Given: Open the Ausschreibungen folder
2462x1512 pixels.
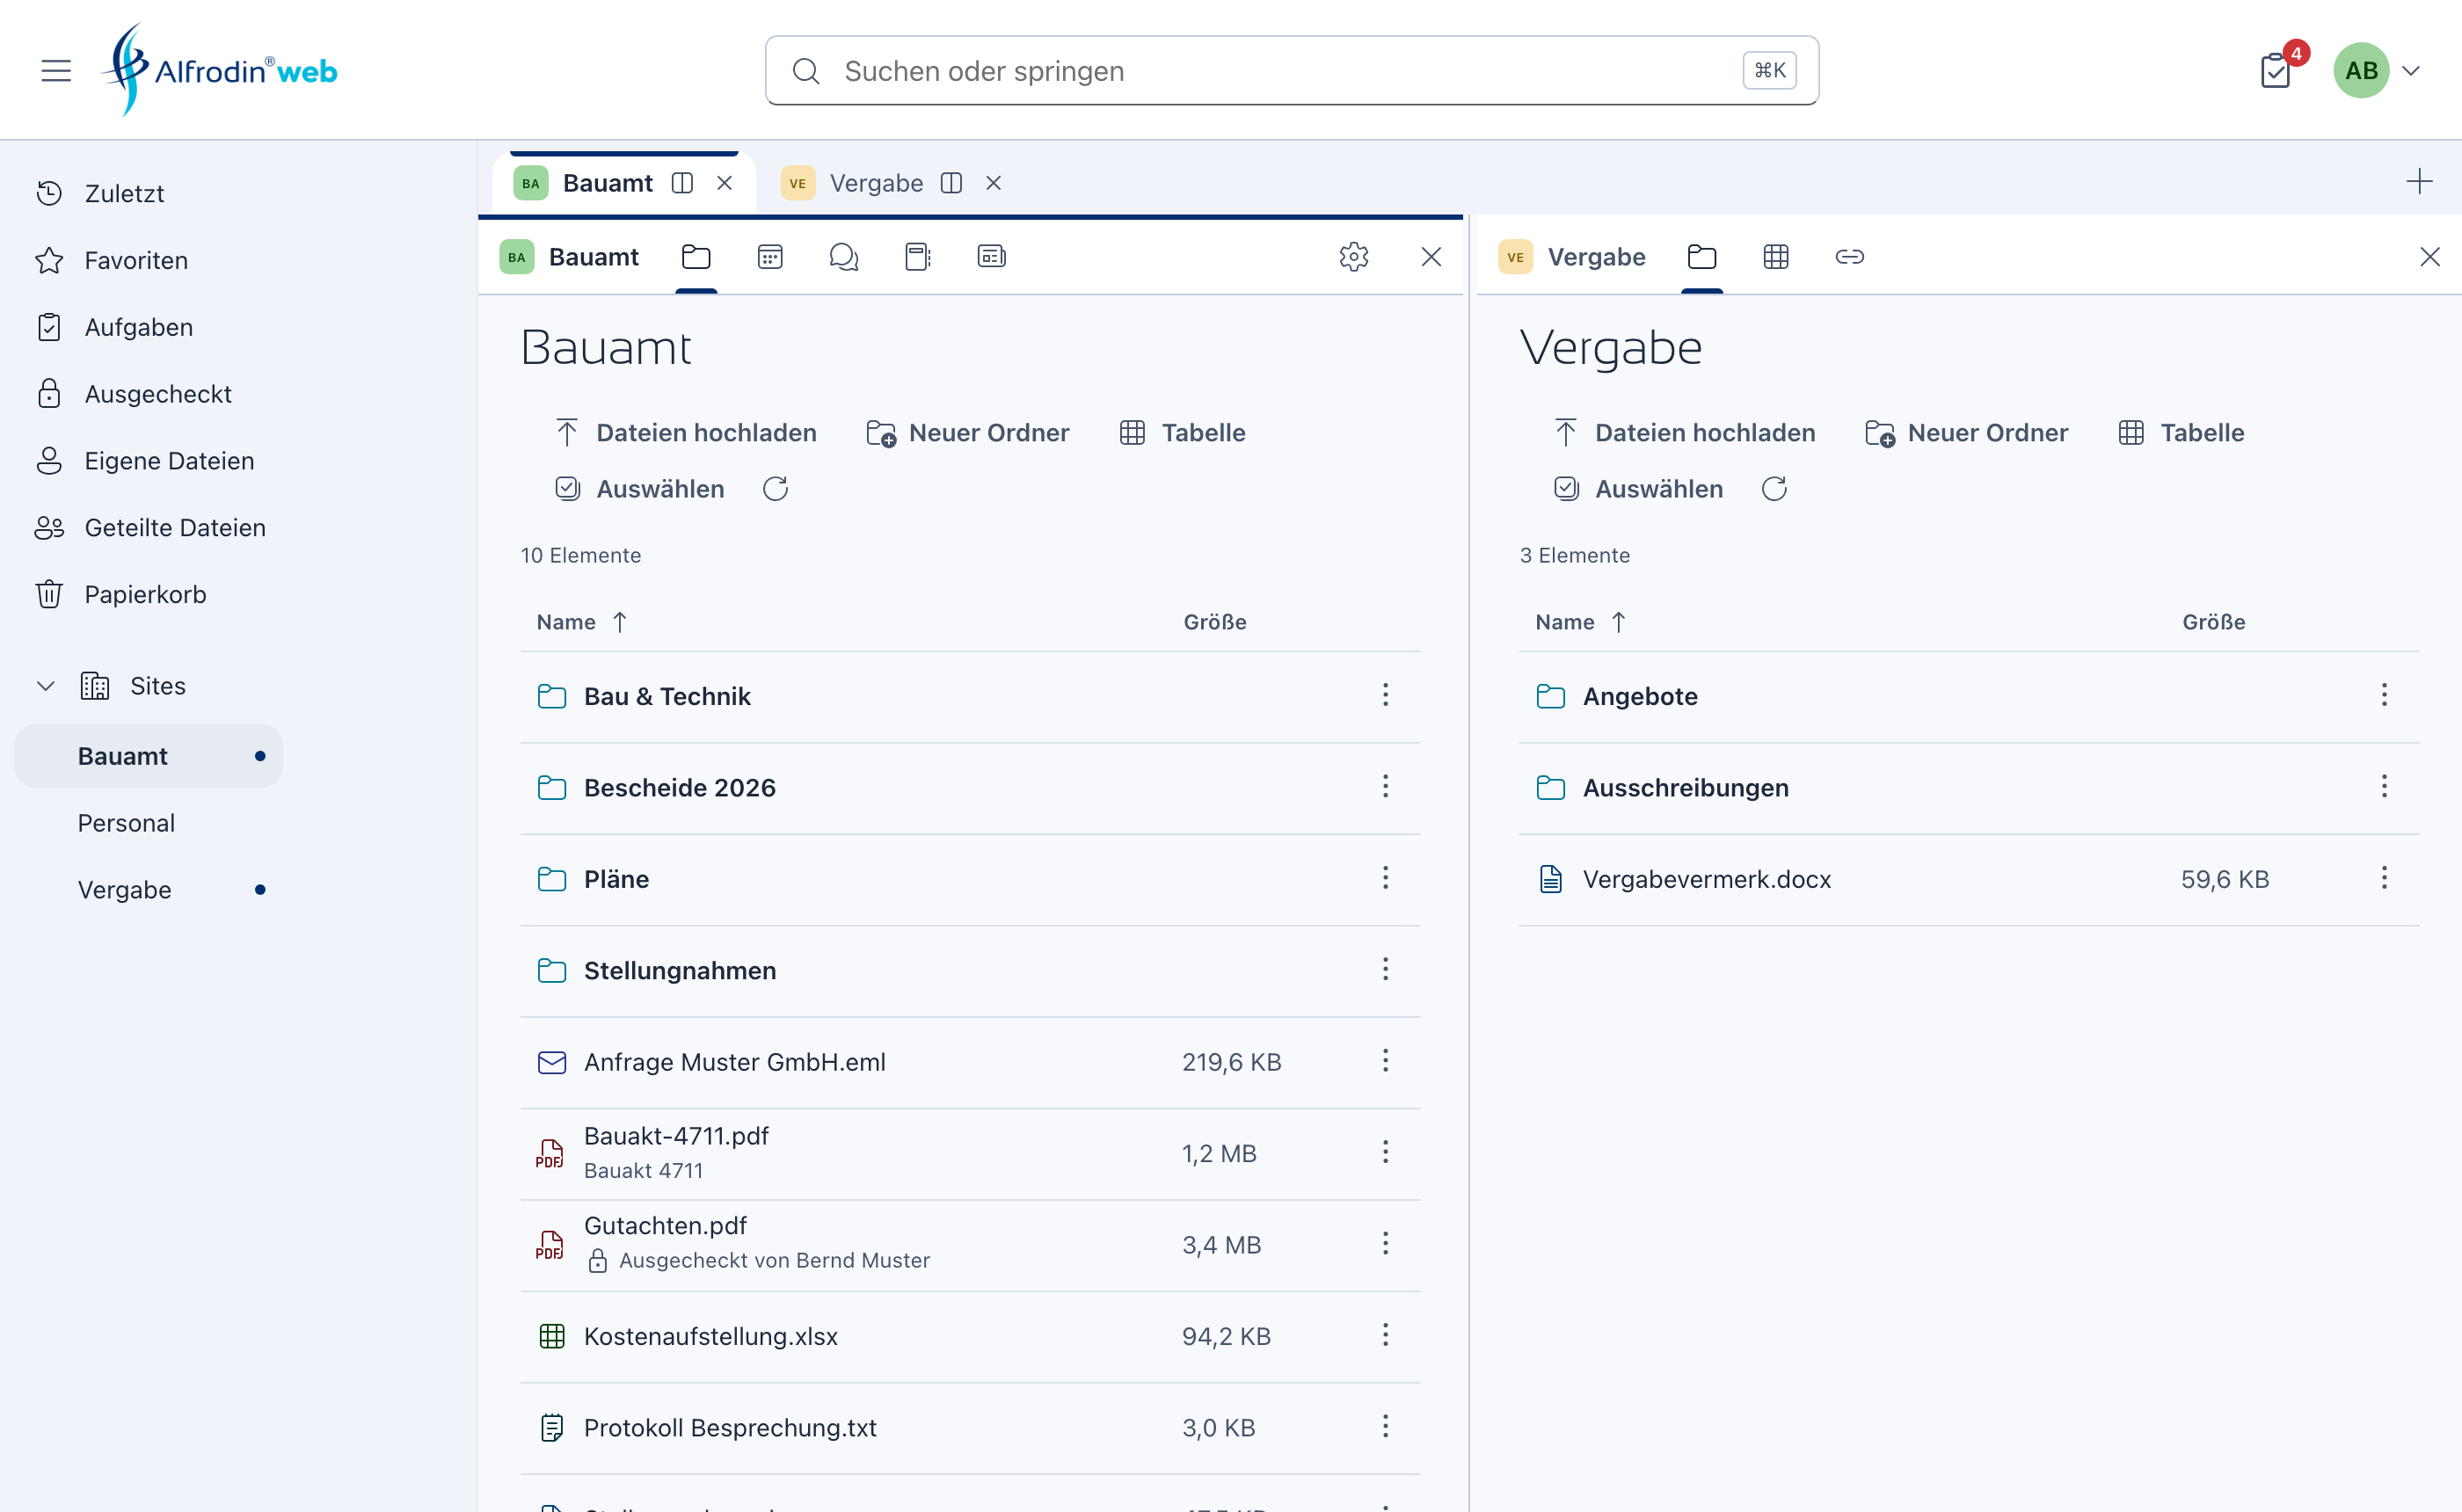Looking at the screenshot, I should pyautogui.click(x=1686, y=787).
